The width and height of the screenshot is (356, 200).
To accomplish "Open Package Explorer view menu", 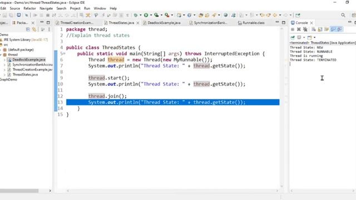I will click(49, 29).
